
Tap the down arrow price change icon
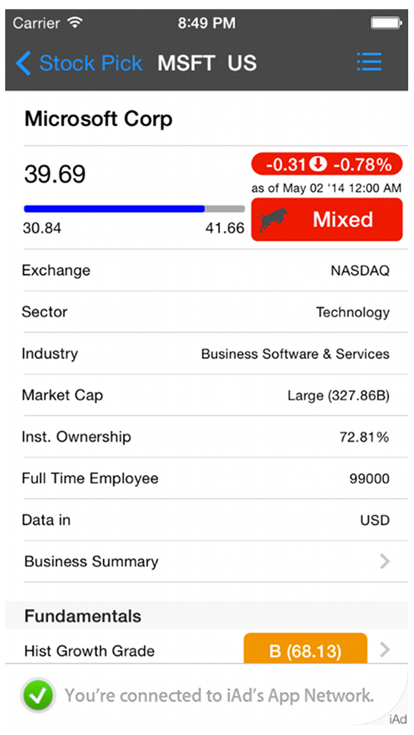click(x=318, y=165)
